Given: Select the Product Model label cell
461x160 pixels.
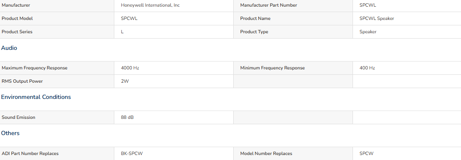Looking at the screenshot, I should [57, 18].
